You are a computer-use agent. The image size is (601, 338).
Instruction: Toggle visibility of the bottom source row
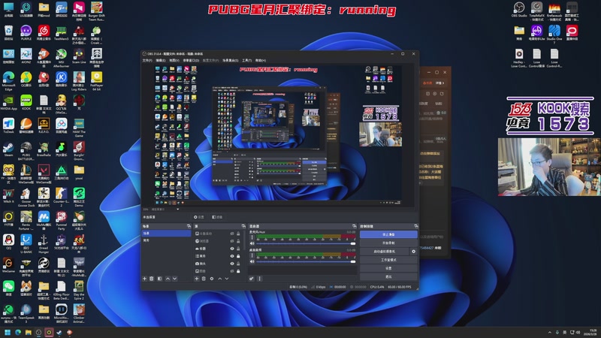pos(232,271)
